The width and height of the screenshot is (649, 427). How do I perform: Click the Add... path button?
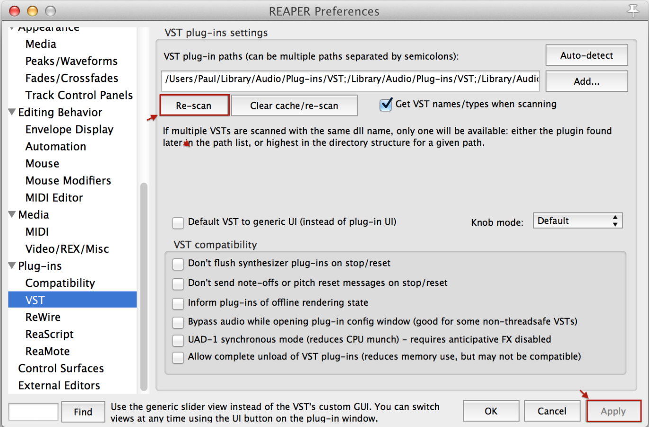click(586, 81)
